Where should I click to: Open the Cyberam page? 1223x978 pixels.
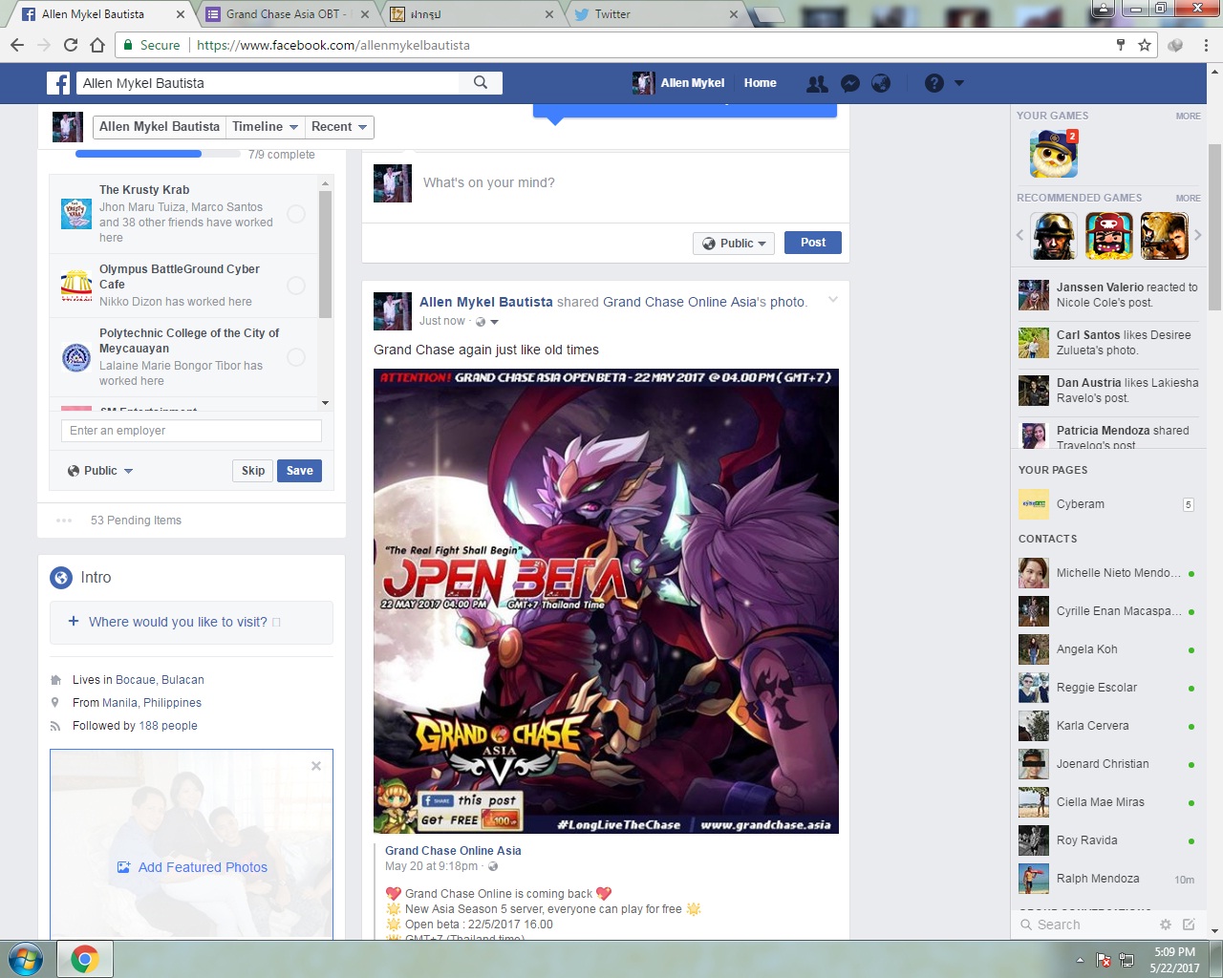click(x=1107, y=504)
